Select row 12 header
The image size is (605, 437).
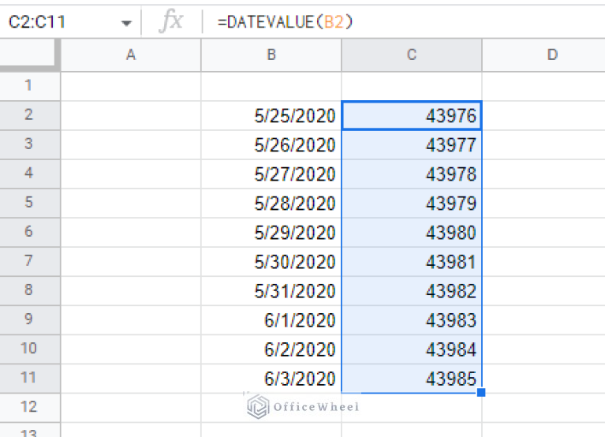[30, 407]
